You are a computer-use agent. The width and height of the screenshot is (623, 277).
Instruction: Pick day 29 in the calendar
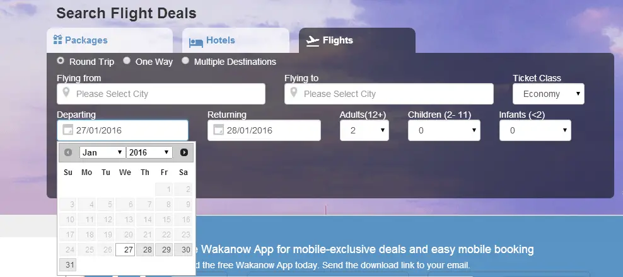pos(164,250)
